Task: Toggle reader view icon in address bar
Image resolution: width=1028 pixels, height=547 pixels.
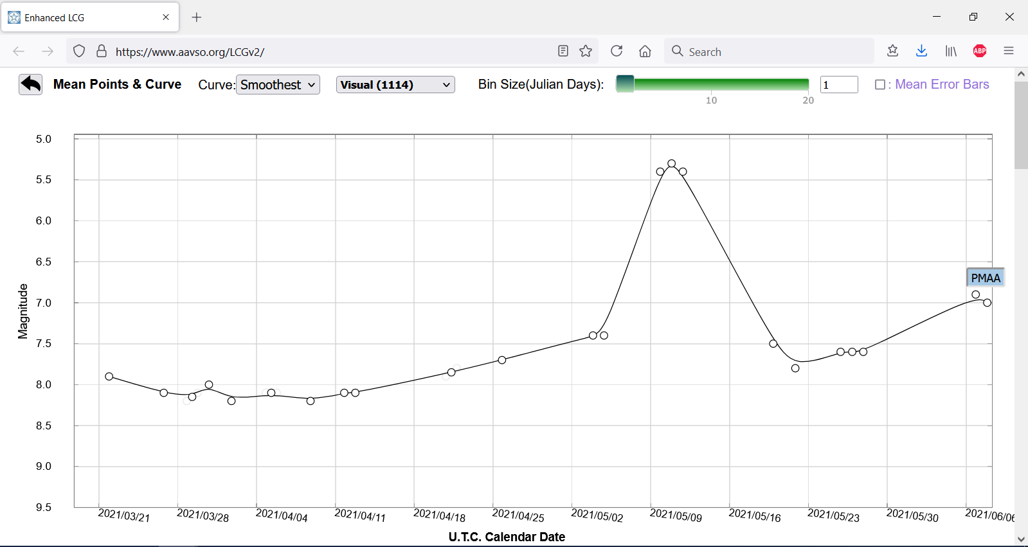Action: click(x=563, y=51)
